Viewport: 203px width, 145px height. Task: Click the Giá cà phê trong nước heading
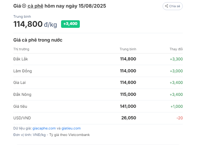pos(38,40)
